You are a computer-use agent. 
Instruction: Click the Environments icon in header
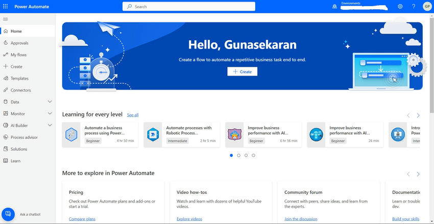[334, 7]
